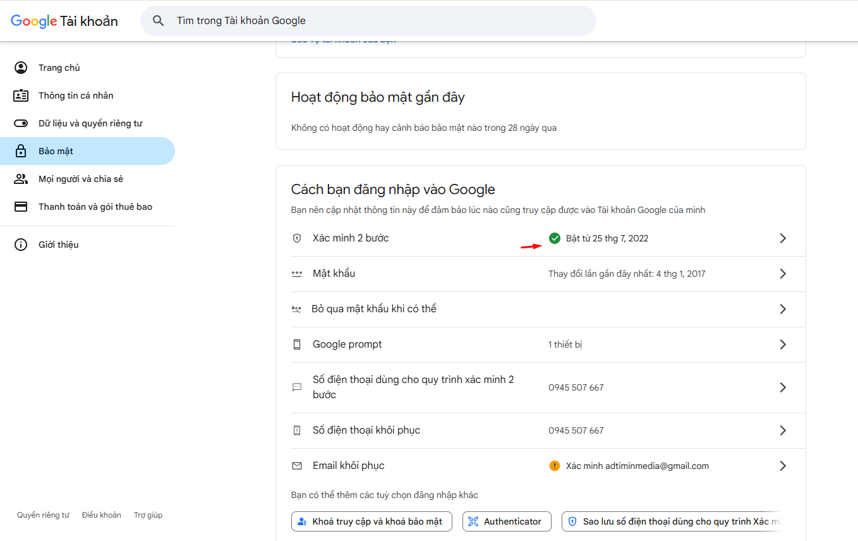Open the Email khôi phục row arrow
858x541 pixels.
point(783,466)
